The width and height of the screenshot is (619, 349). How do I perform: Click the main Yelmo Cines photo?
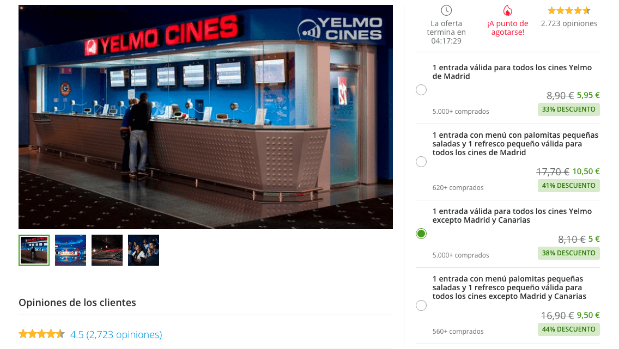click(205, 117)
